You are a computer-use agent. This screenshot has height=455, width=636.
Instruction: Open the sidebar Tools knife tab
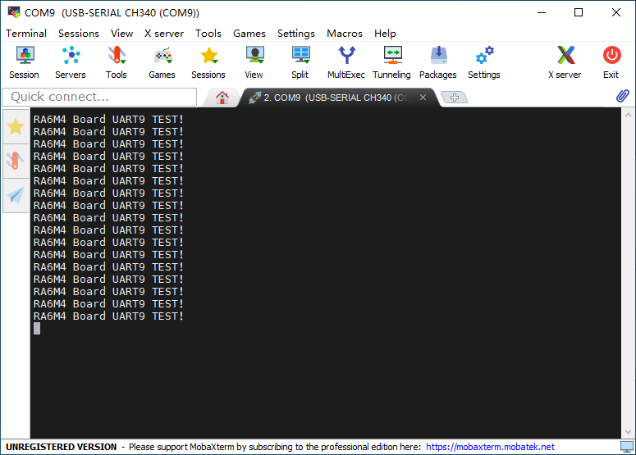pyautogui.click(x=16, y=161)
